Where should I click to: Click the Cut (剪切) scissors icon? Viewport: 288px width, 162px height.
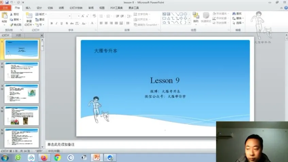12,15
